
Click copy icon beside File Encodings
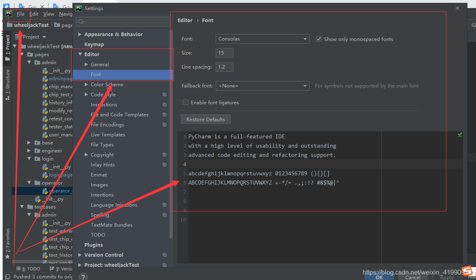pos(164,124)
